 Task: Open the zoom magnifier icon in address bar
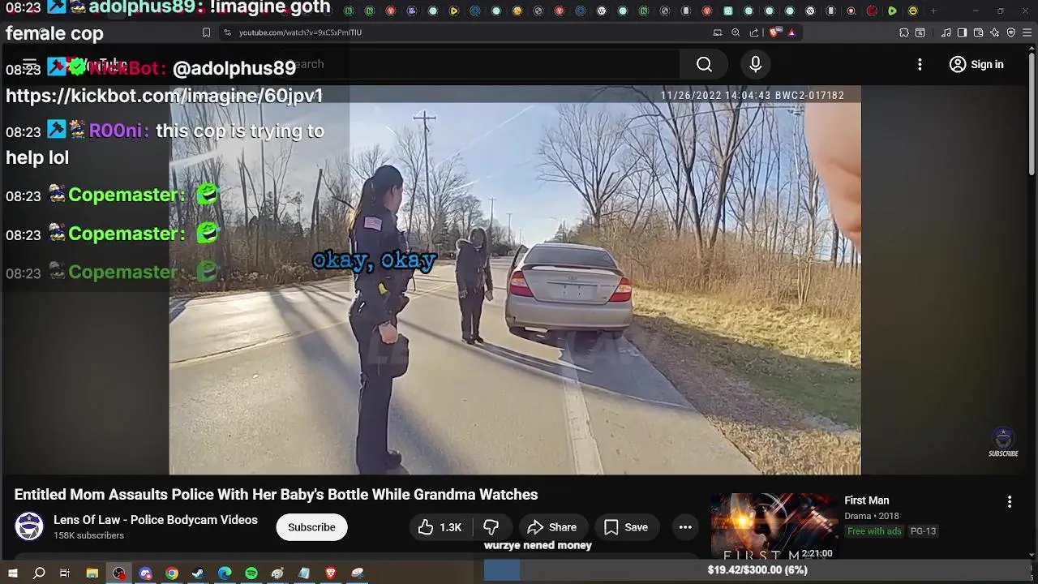[x=736, y=32]
